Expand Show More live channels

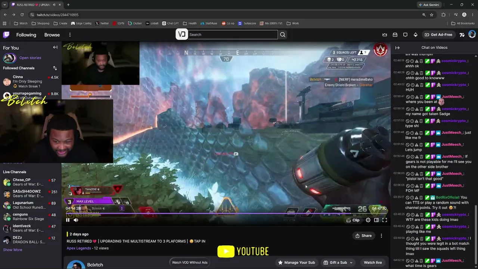(13, 250)
